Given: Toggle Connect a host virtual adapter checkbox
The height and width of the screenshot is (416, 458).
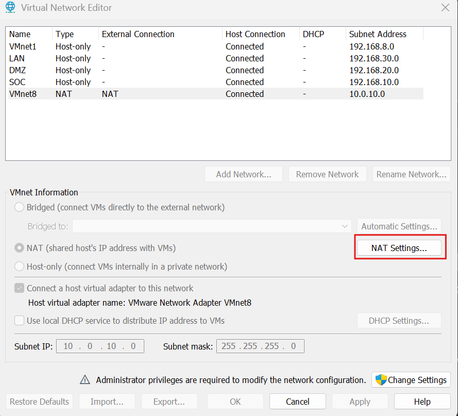Looking at the screenshot, I should click(20, 288).
